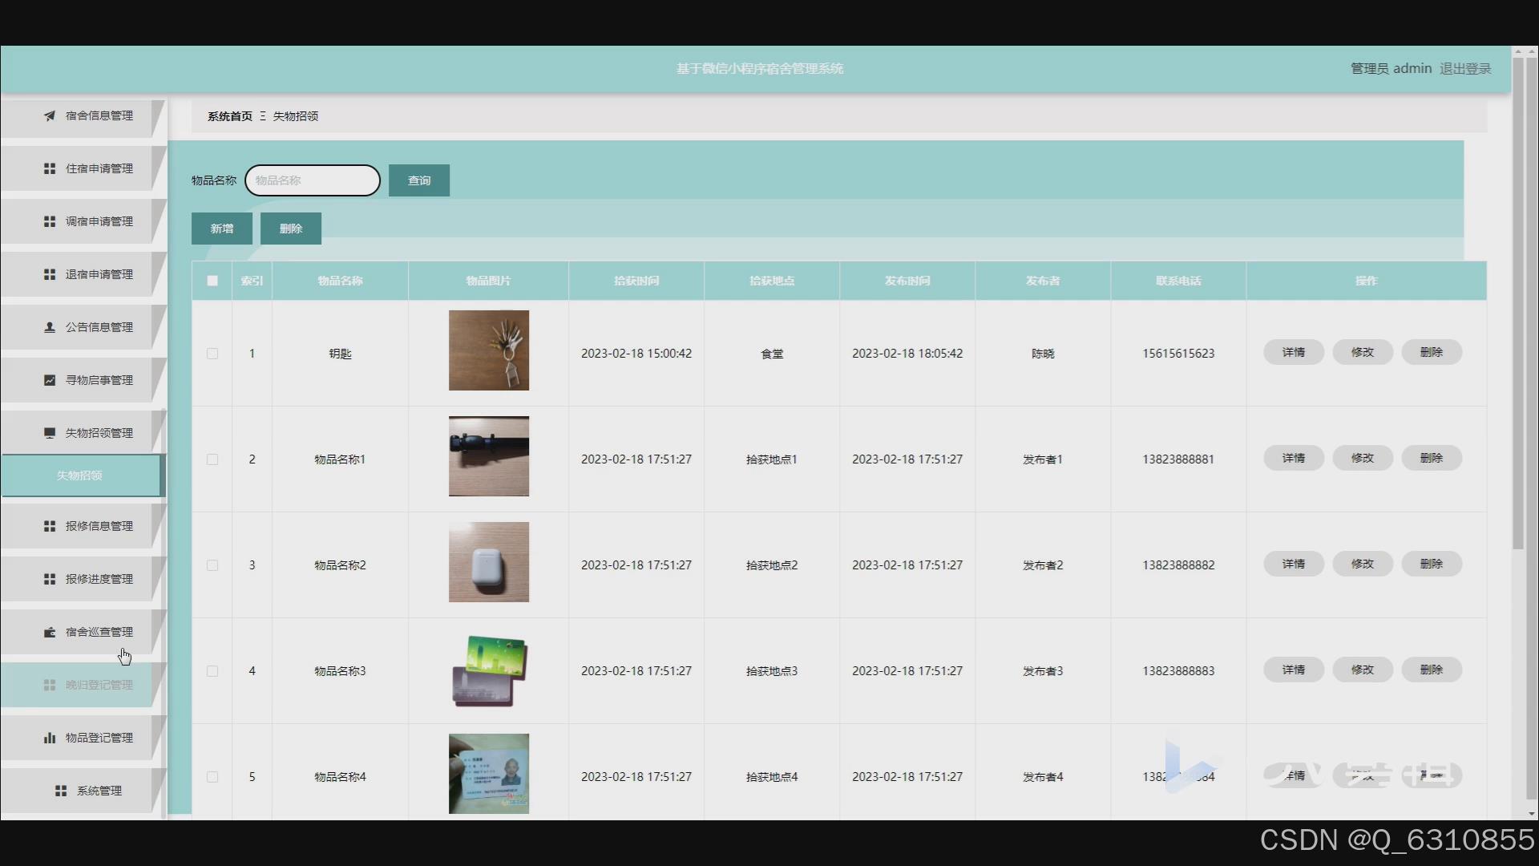The image size is (1539, 866).
Task: Open the 晚归登记管理 menu item
Action: coord(99,685)
